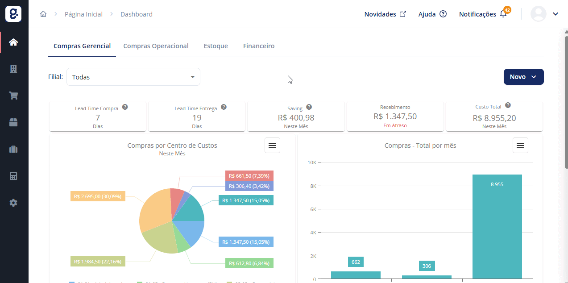568x283 pixels.
Task: Open the settings gear in the sidebar
Action: pos(13,203)
